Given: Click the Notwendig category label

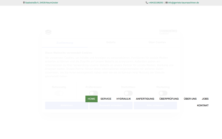Looking at the screenshot, I should [59, 87].
